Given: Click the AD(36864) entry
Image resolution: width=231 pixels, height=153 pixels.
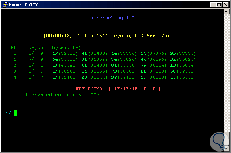Looking at the screenshot, I should tap(183, 65).
